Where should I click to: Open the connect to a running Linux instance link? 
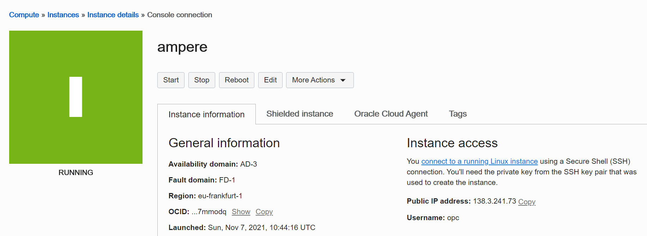tap(479, 161)
